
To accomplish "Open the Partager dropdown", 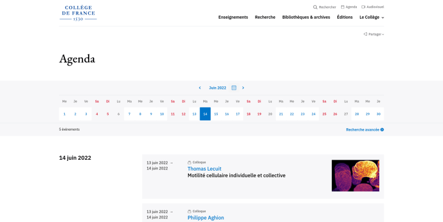I will [x=374, y=34].
